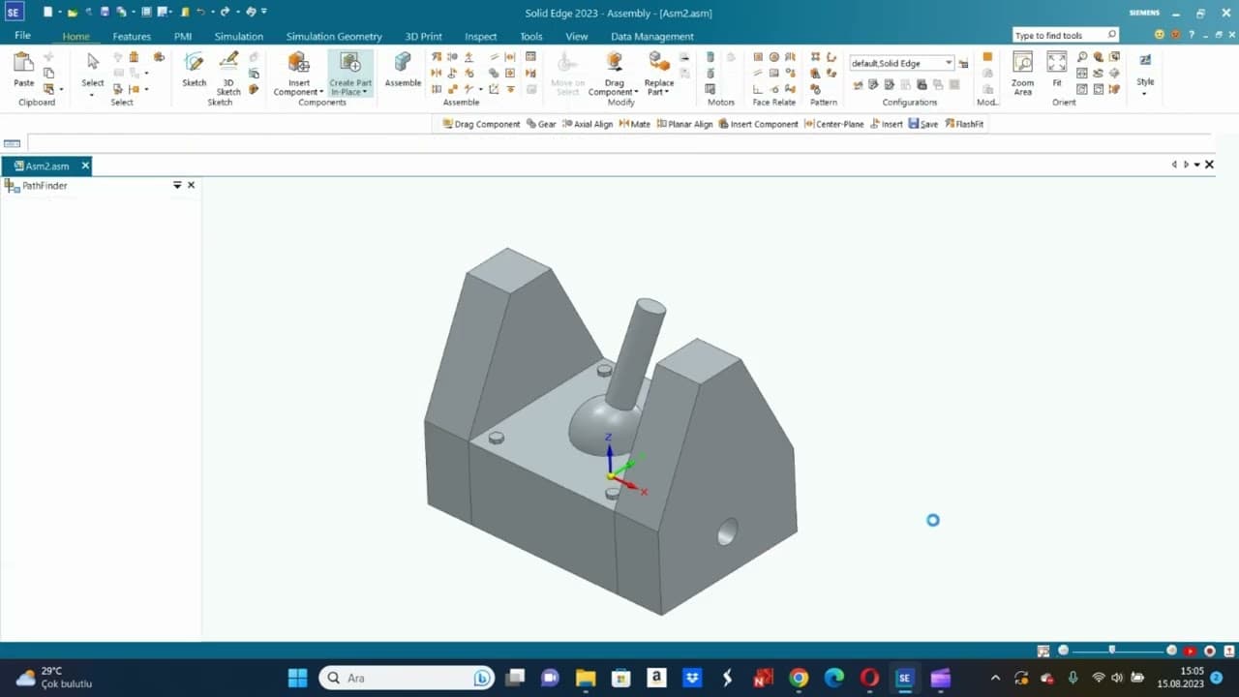Expand the Create Part In-Place dropdown arrow
The image size is (1239, 697).
[365, 93]
